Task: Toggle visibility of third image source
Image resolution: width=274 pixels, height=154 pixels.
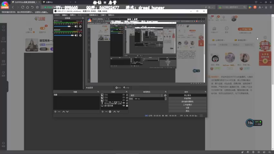Action: point(124,100)
